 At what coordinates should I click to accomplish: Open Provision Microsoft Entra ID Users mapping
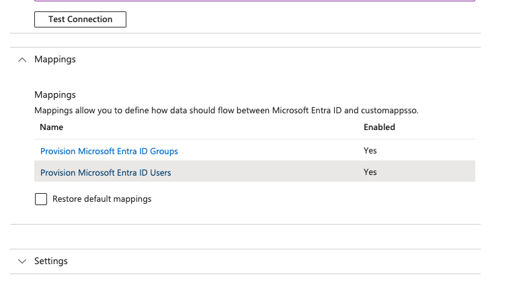[106, 173]
